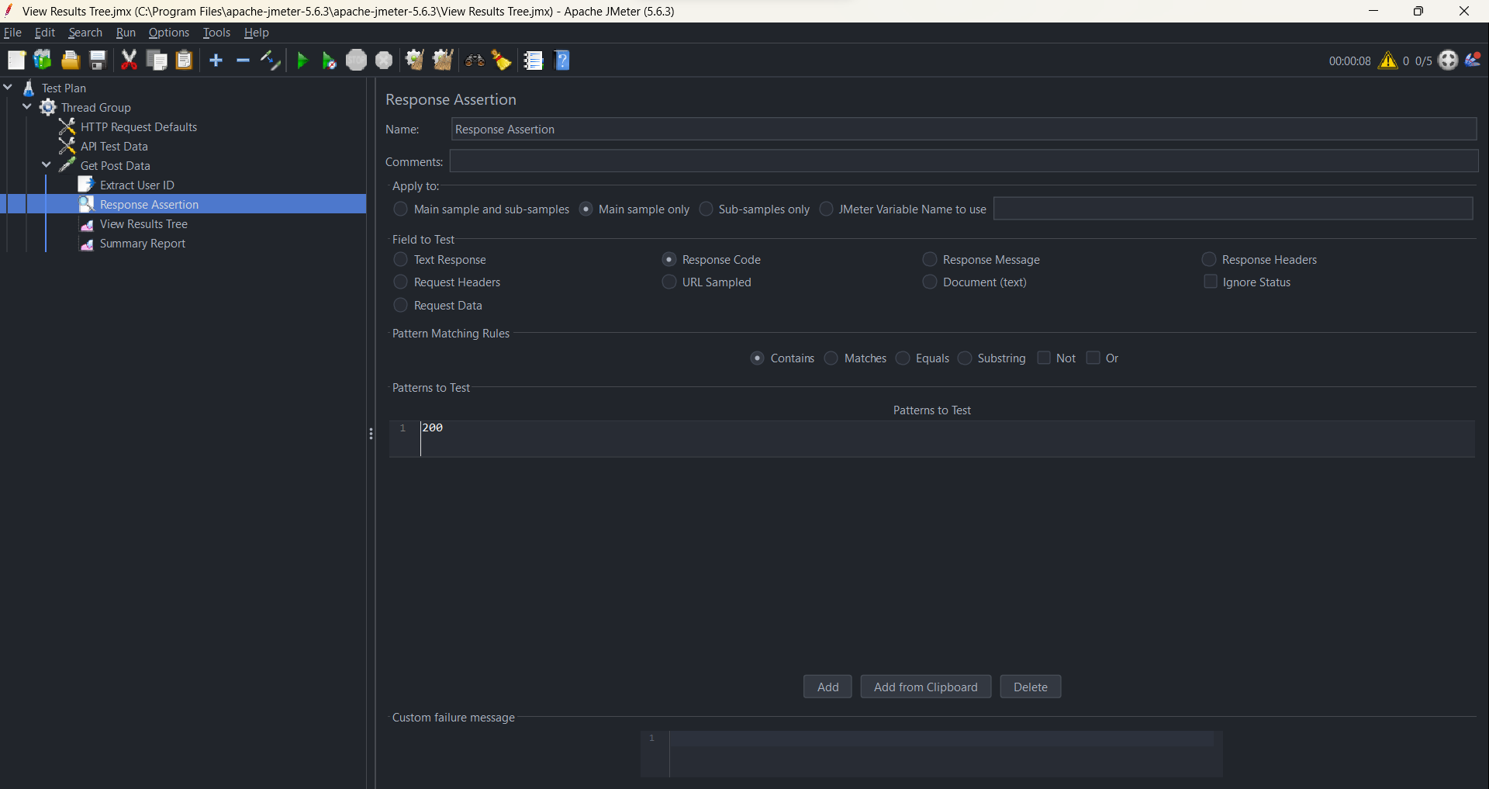Viewport: 1489px width, 789px height.
Task: Open the Options menu
Action: pyautogui.click(x=168, y=32)
